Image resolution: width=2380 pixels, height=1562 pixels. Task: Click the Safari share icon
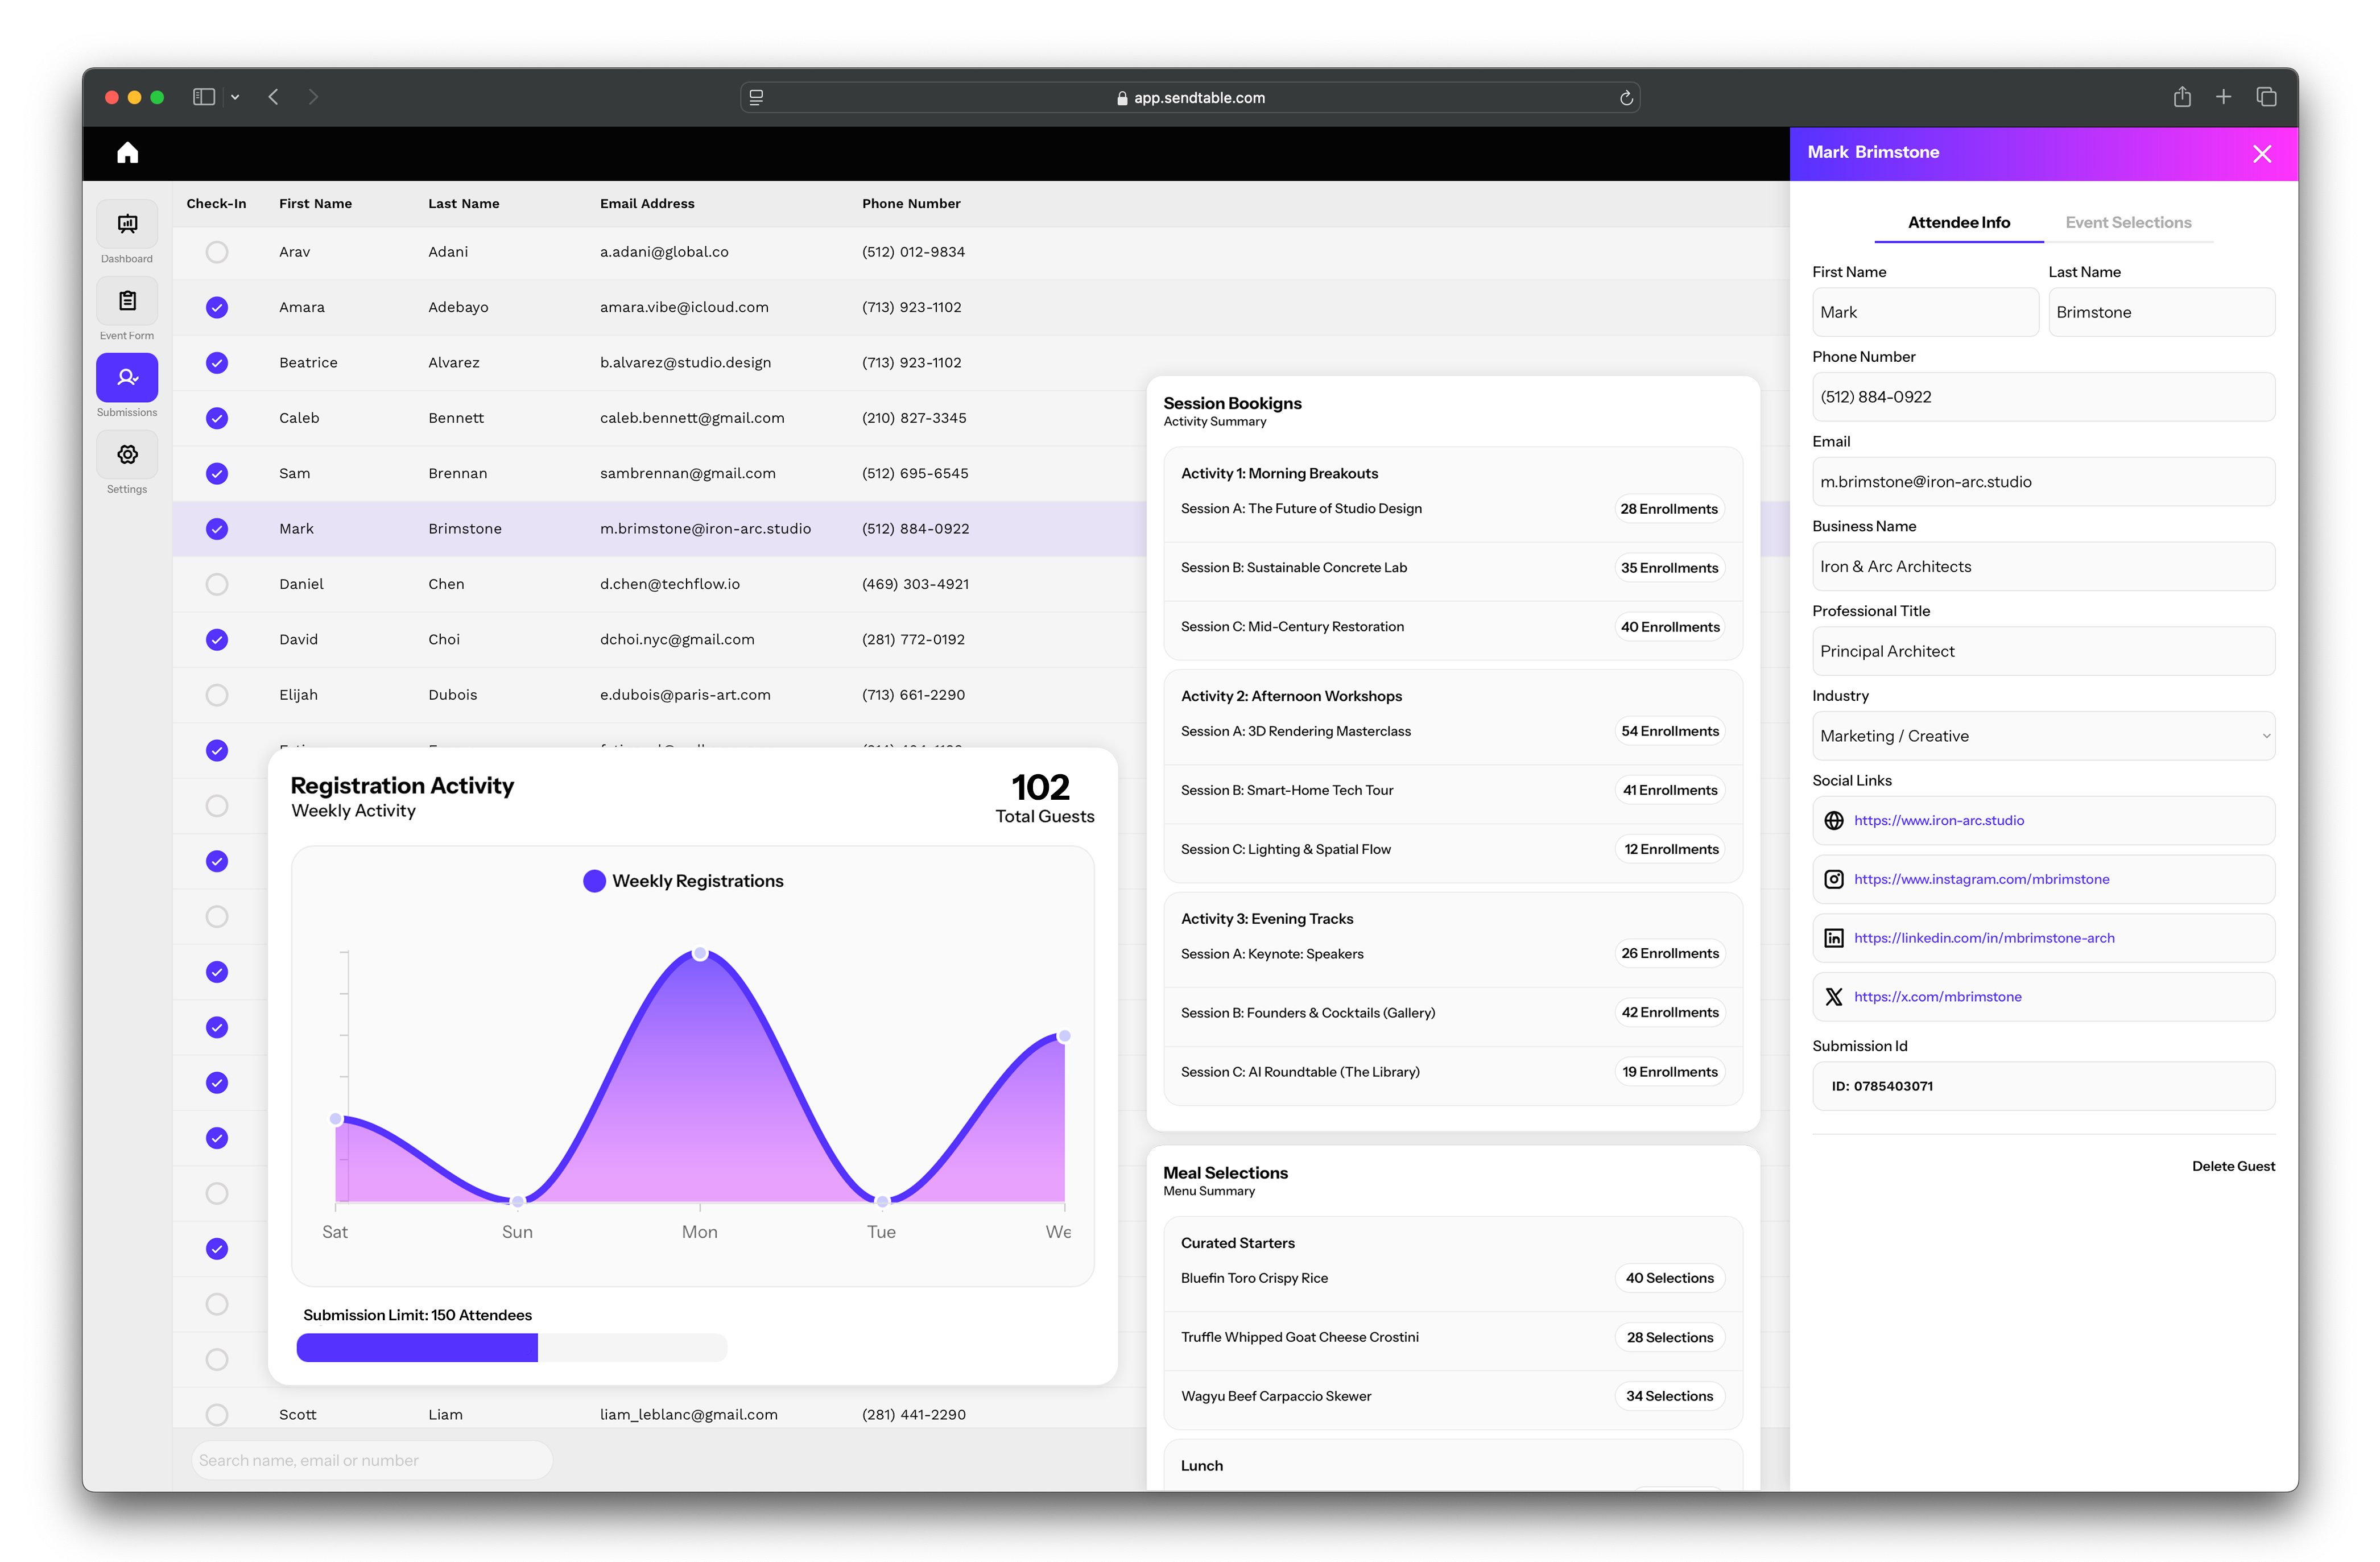pos(2182,97)
